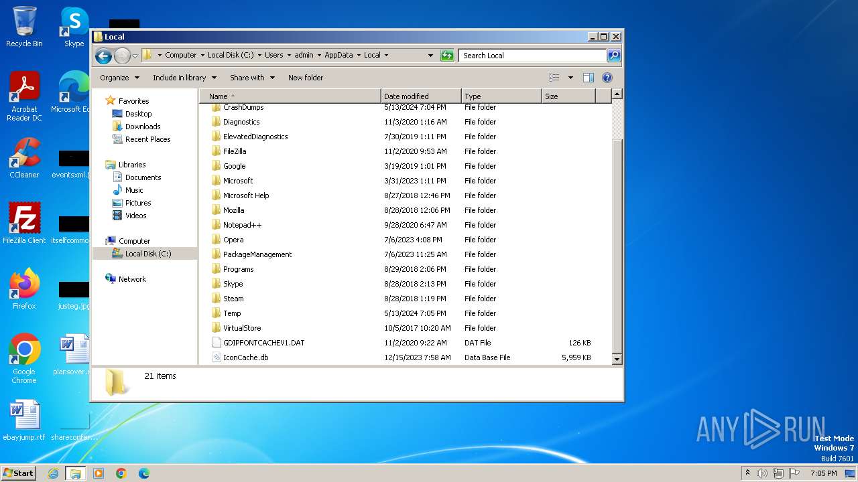Select the GDIPFONTCACHEV1.DAT file

(263, 343)
